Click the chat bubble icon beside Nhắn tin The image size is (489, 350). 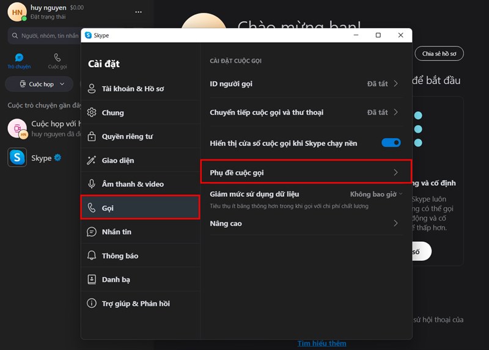click(x=92, y=232)
